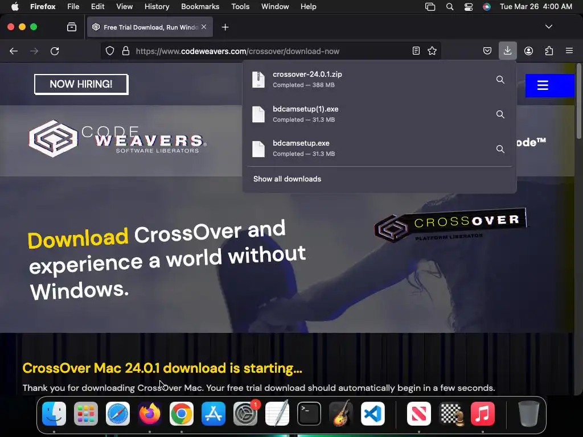Open News from the Dock
Screen dimensions: 583x437
[x=418, y=414]
